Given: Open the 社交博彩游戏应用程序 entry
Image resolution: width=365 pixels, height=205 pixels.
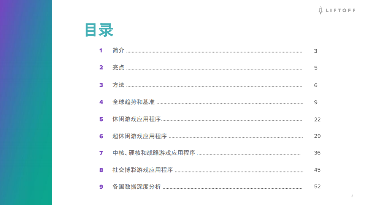Looking at the screenshot, I should tap(143, 170).
